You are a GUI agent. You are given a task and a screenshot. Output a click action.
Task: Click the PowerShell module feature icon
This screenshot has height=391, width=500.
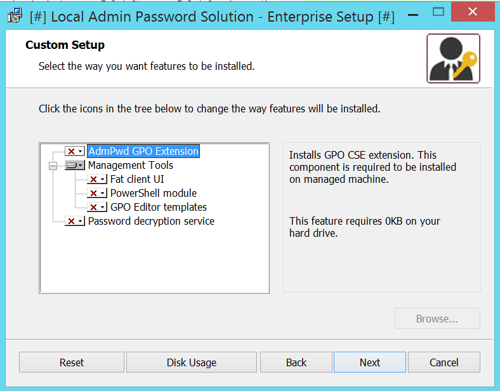[96, 193]
